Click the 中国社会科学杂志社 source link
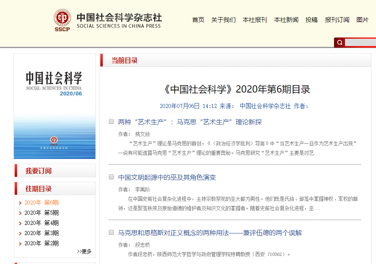The image size is (376, 264). [265, 106]
